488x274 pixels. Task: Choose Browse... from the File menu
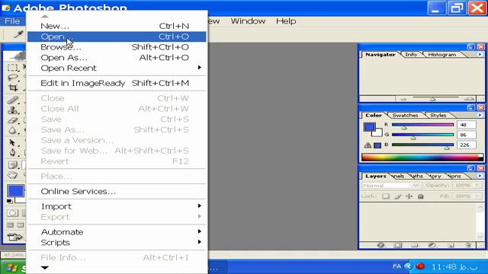(117, 47)
